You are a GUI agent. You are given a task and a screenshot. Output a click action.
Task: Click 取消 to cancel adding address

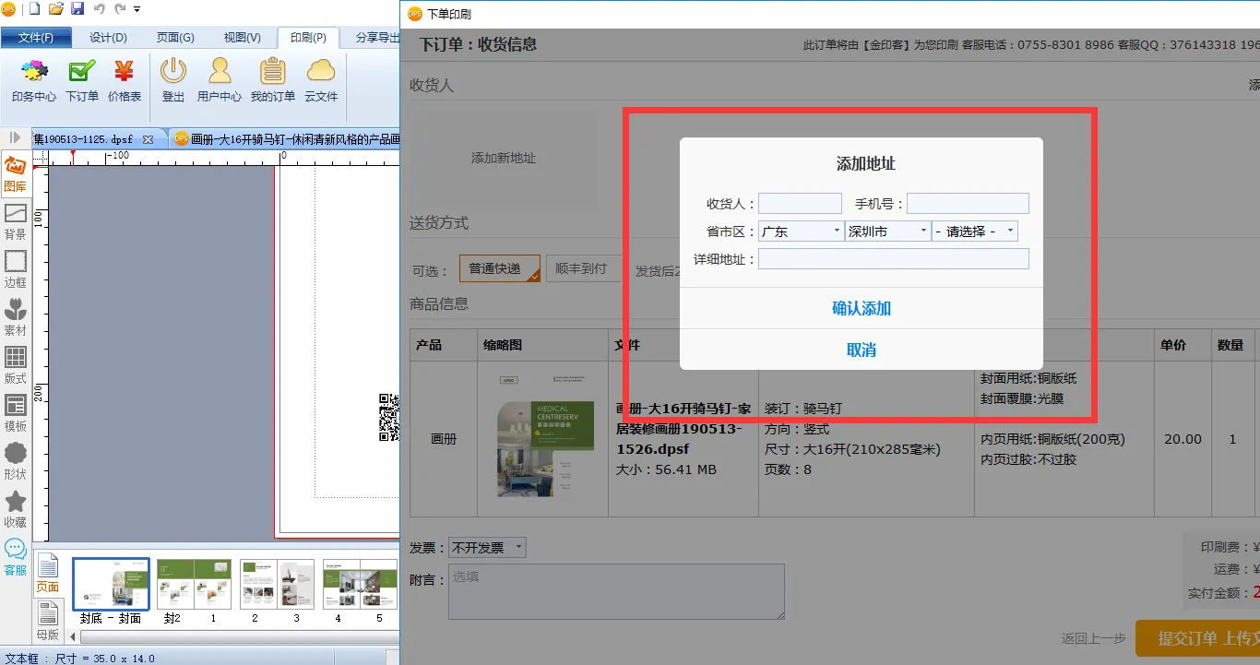(x=862, y=350)
